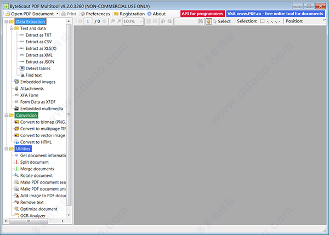Open the dropdown arrow beside Open PDF Document
The width and height of the screenshot is (329, 235).
point(57,14)
